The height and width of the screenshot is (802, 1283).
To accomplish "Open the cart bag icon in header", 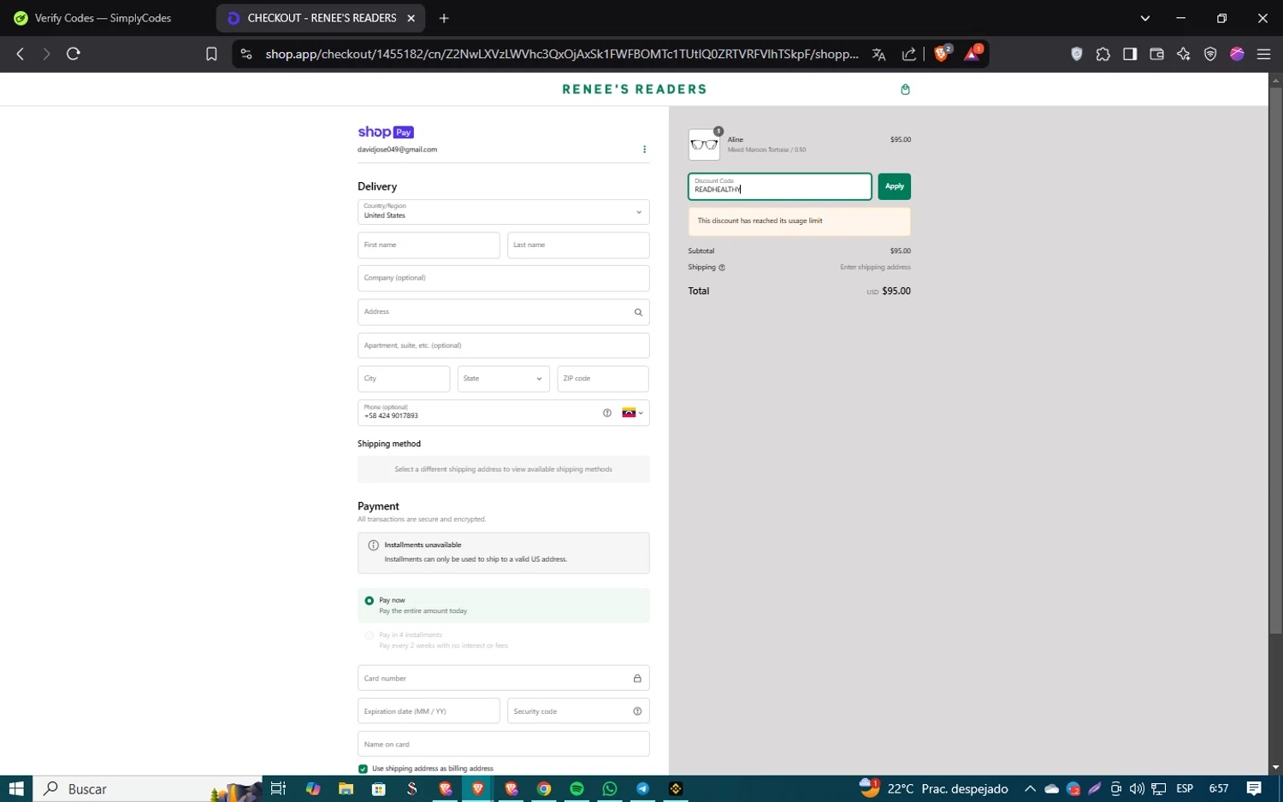I will 905,89.
